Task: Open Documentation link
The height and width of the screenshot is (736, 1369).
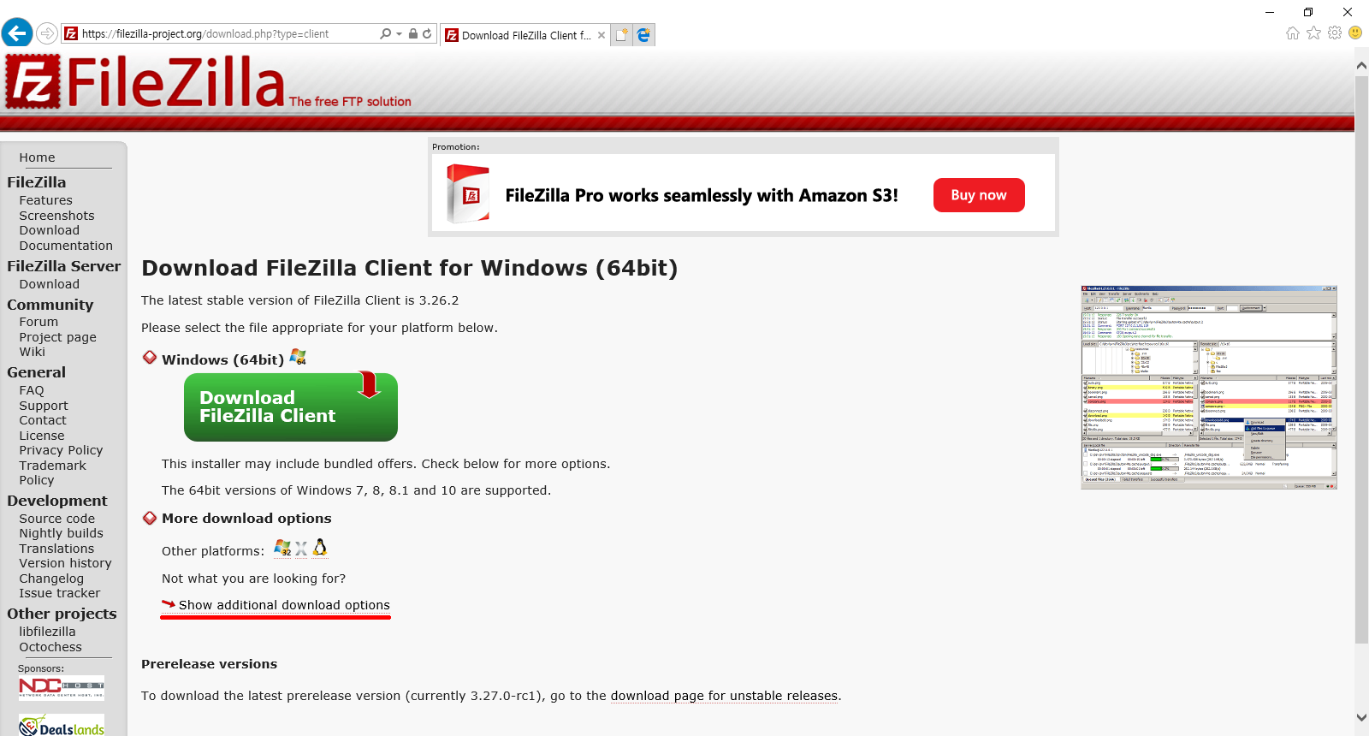Action: point(66,246)
